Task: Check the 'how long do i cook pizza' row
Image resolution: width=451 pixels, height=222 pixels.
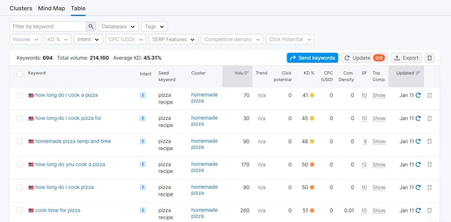Action: (x=20, y=187)
